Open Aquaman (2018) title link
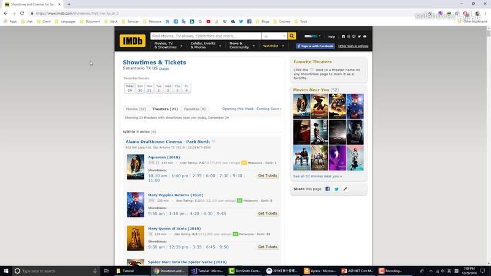Screen dimensions: 491x276 click(x=164, y=158)
